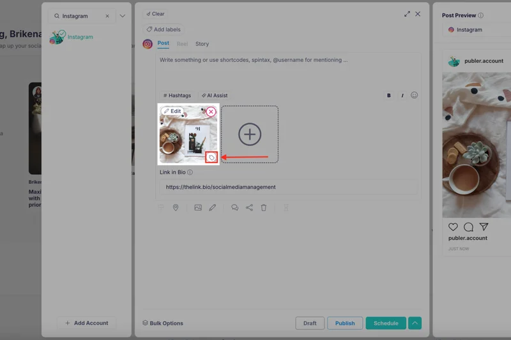Click the tag icon on the image thumbnail

pyautogui.click(x=212, y=157)
